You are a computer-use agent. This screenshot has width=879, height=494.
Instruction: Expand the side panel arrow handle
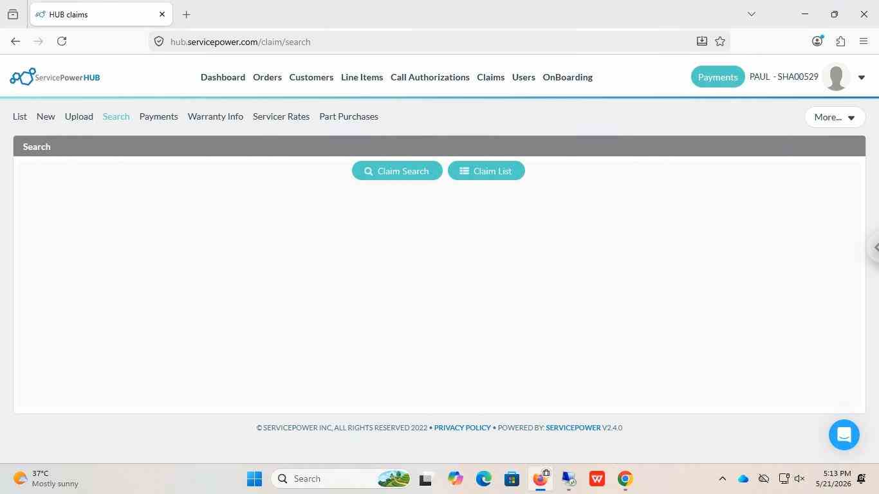(x=874, y=247)
